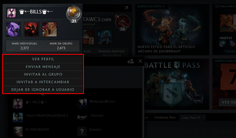Select Invitar al Grupo option

pos(43,75)
